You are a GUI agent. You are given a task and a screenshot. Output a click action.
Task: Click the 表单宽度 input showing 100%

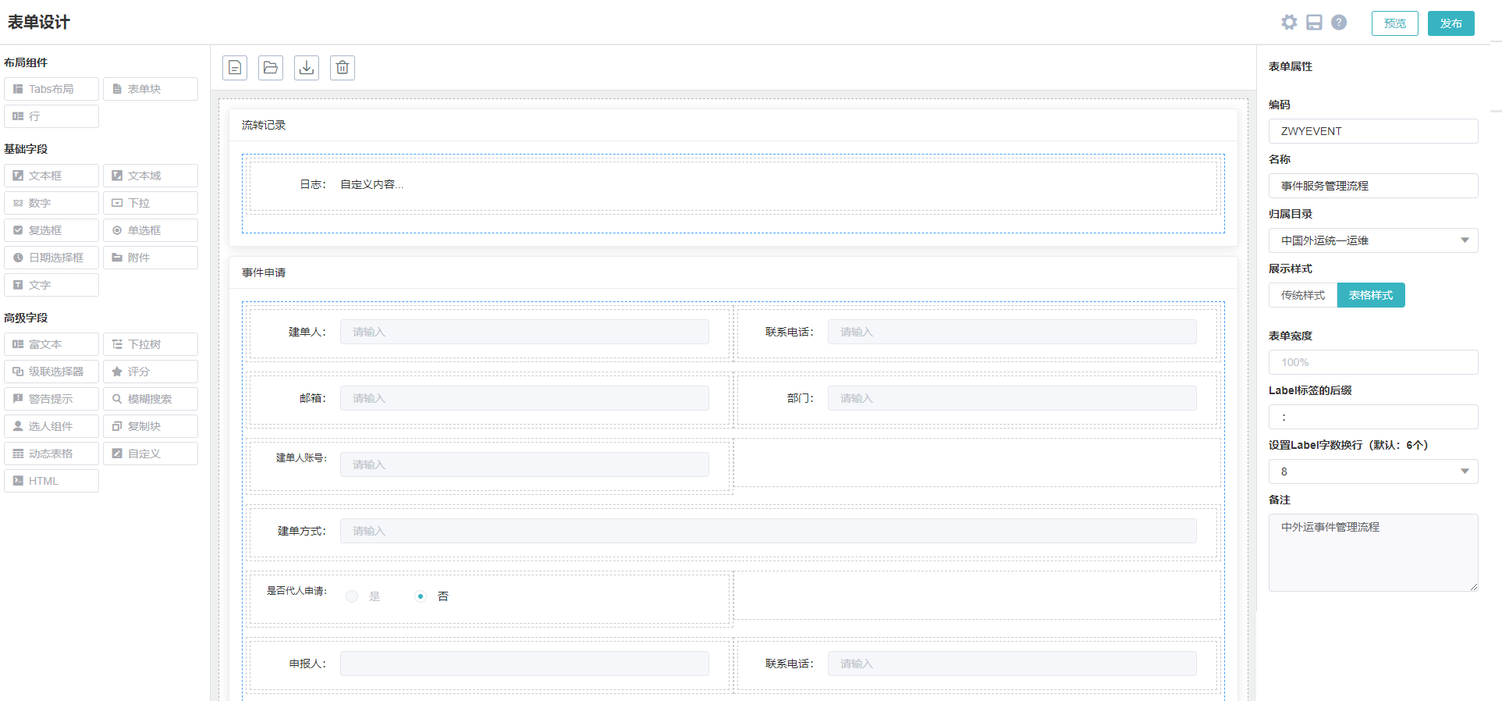pyautogui.click(x=1373, y=362)
